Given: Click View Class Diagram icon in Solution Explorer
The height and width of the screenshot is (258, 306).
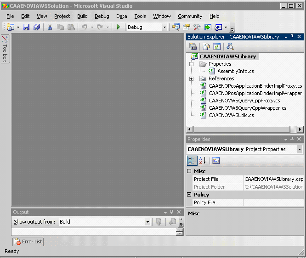Looking at the screenshot, I should (230, 47).
